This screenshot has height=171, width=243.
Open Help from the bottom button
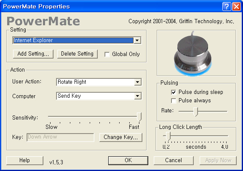pyautogui.click(x=25, y=160)
